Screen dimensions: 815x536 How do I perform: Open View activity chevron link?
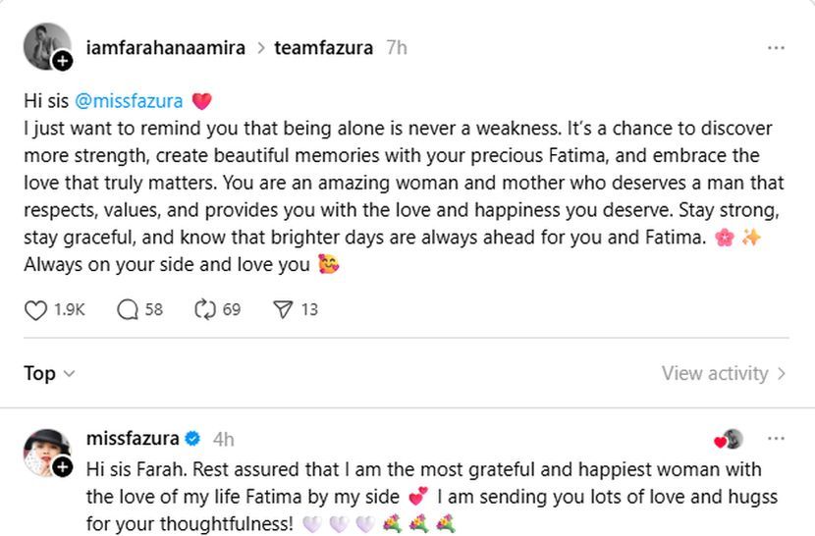(724, 373)
